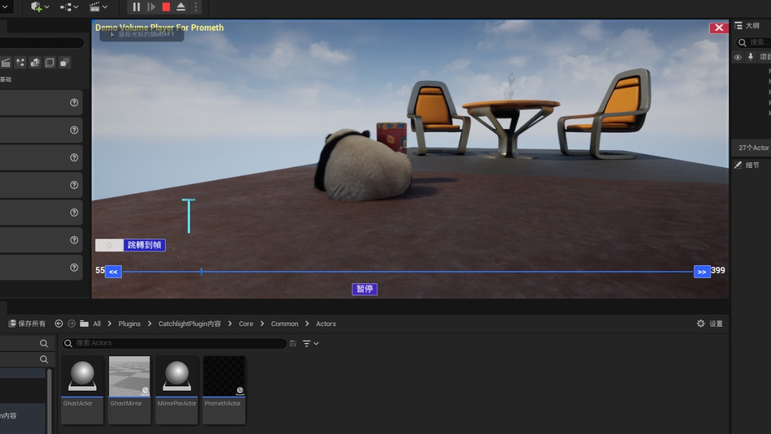Click the current frame number 55
Image resolution: width=771 pixels, height=434 pixels.
click(100, 271)
